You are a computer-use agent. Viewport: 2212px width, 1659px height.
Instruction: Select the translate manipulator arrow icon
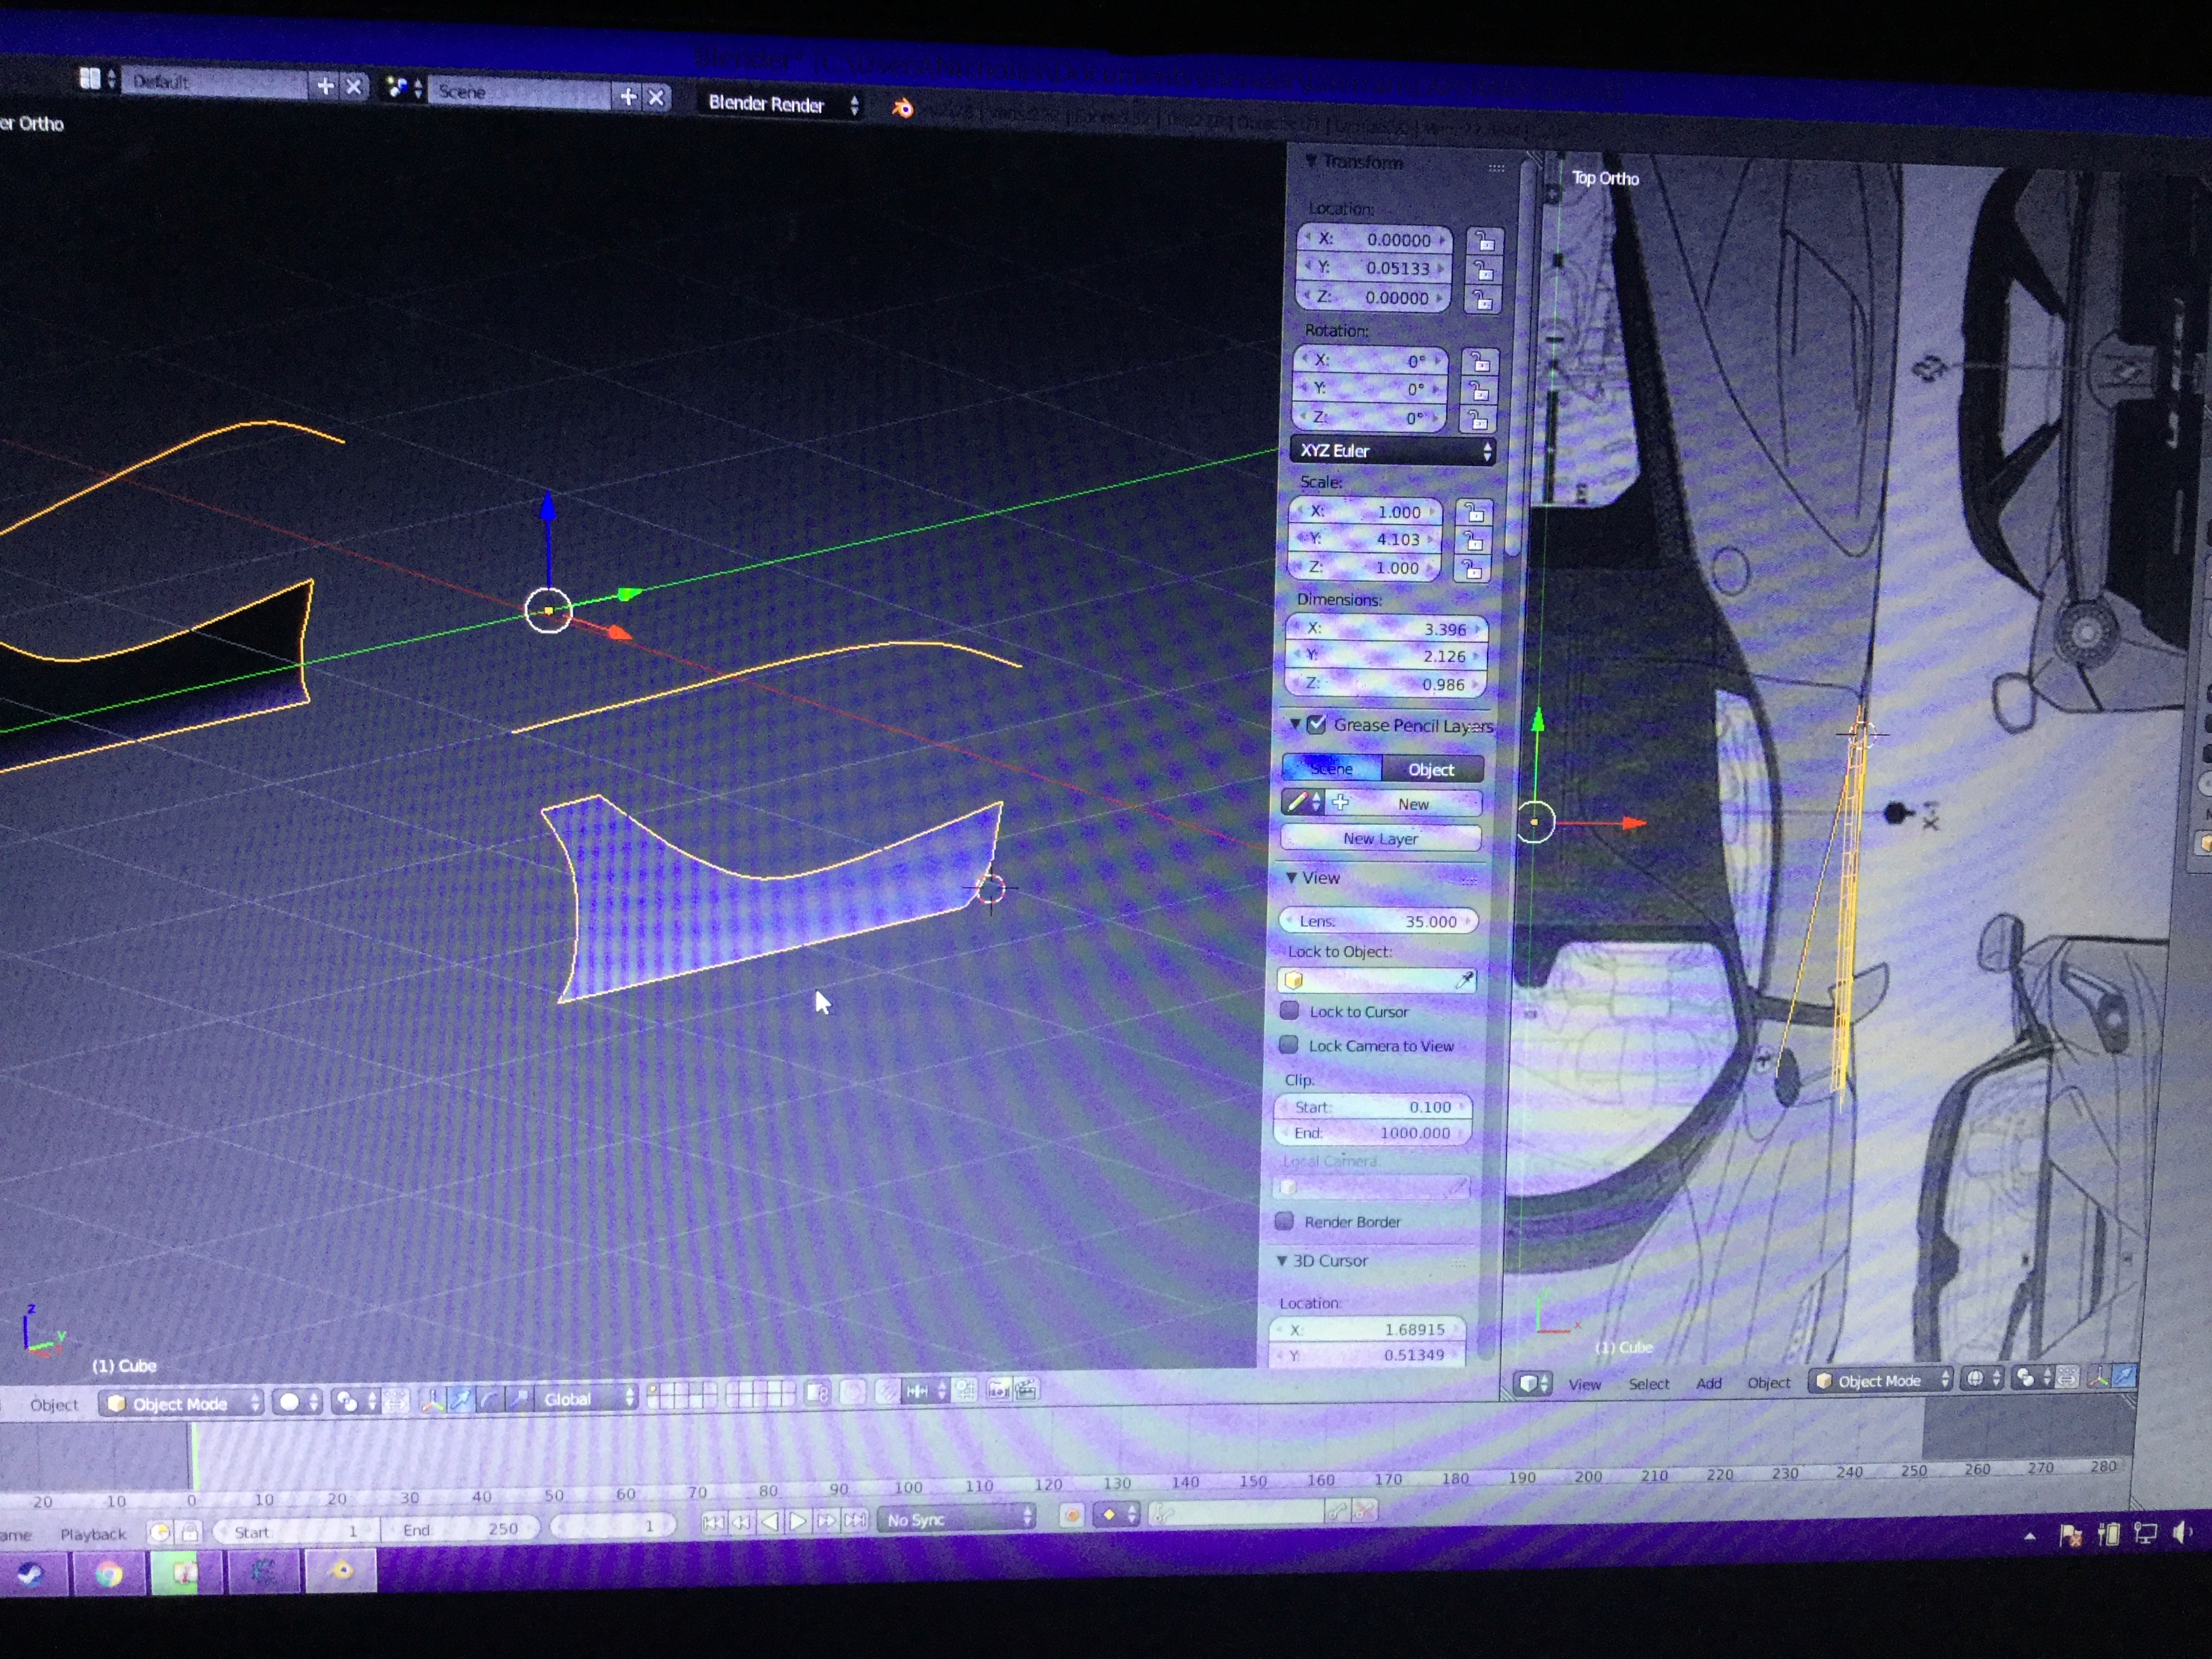pos(460,1400)
